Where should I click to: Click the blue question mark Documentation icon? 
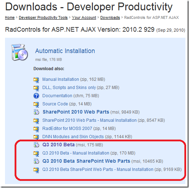click(x=36, y=96)
